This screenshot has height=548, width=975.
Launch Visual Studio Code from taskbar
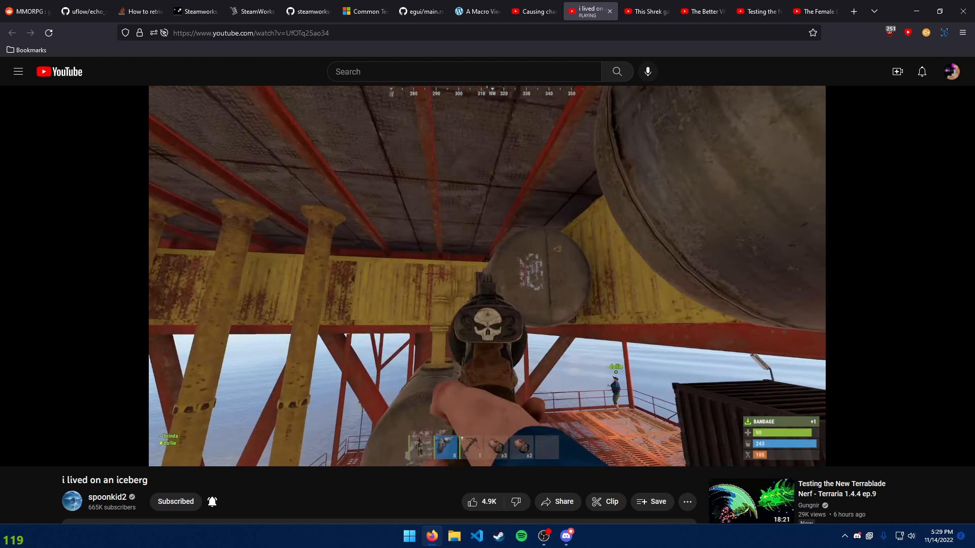tap(477, 536)
